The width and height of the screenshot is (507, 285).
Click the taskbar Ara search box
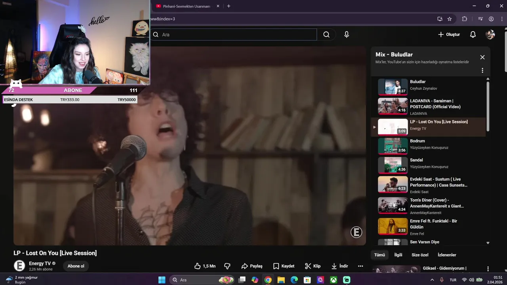pyautogui.click(x=202, y=280)
